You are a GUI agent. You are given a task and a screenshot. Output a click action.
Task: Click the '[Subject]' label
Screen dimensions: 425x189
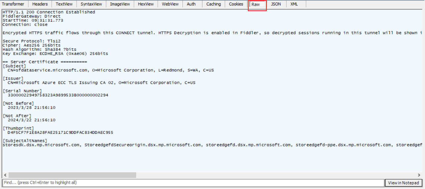click(x=14, y=66)
